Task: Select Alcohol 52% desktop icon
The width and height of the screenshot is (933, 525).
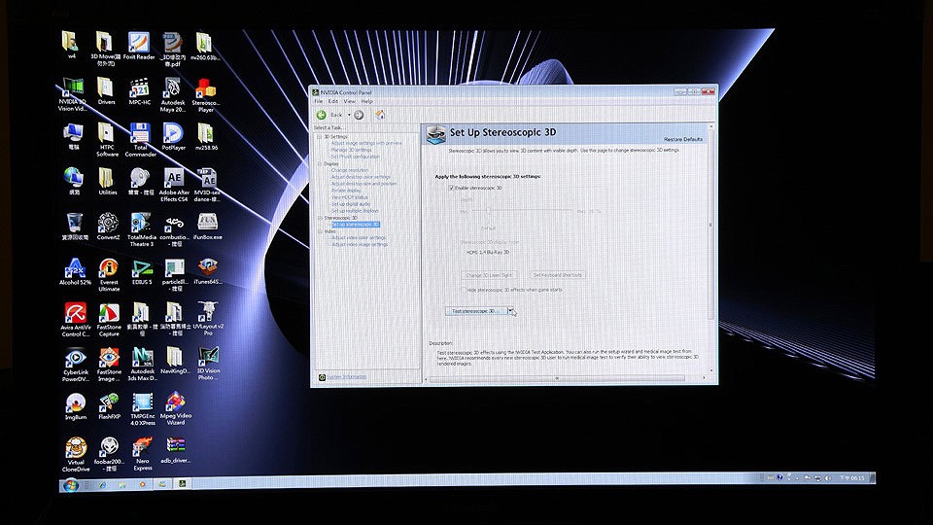Action: (75, 272)
